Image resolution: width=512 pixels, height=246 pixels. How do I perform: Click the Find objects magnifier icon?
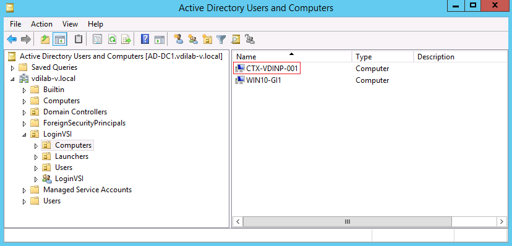[236, 40]
